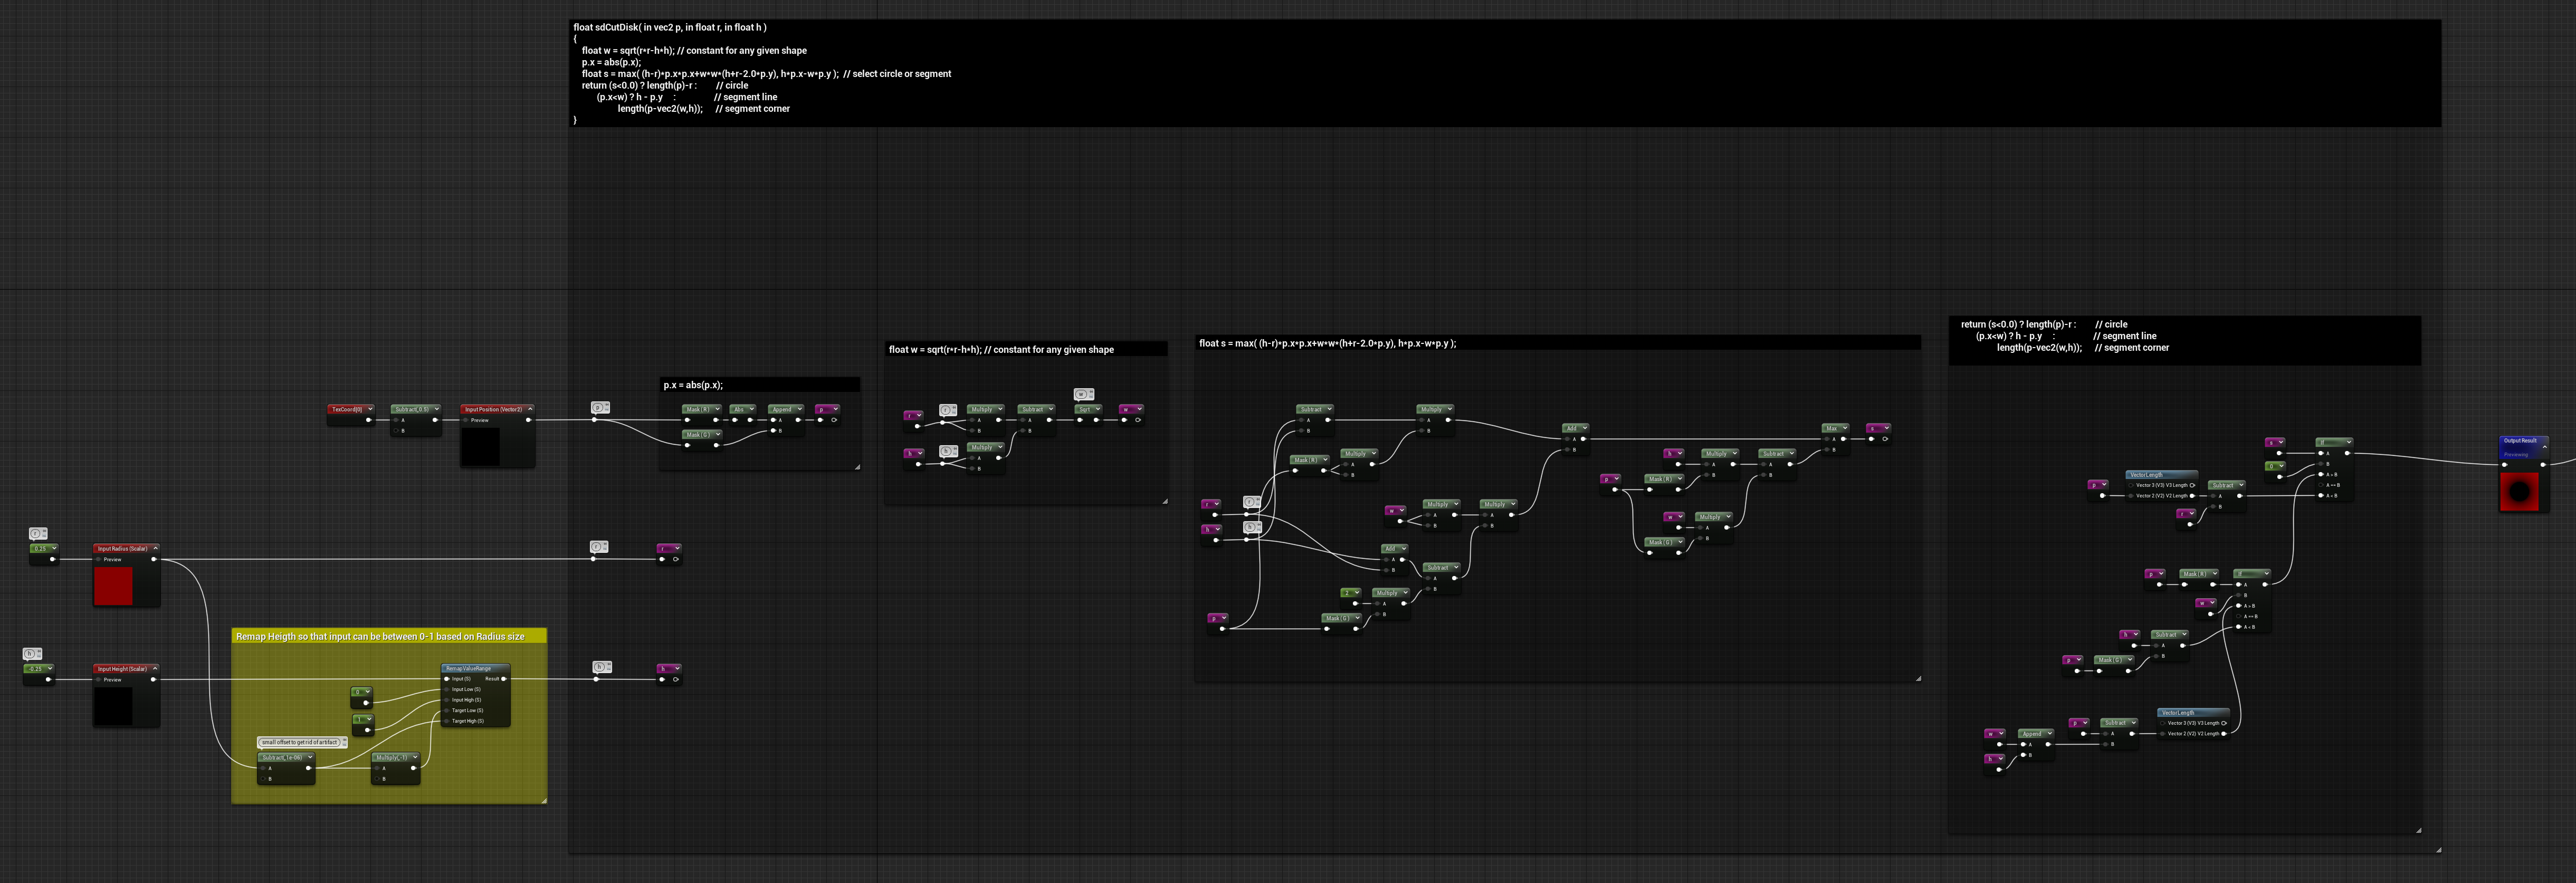Viewport: 2576px width, 883px height.
Task: Collapse the Input Height (Scalar) node preview
Action: [x=155, y=668]
